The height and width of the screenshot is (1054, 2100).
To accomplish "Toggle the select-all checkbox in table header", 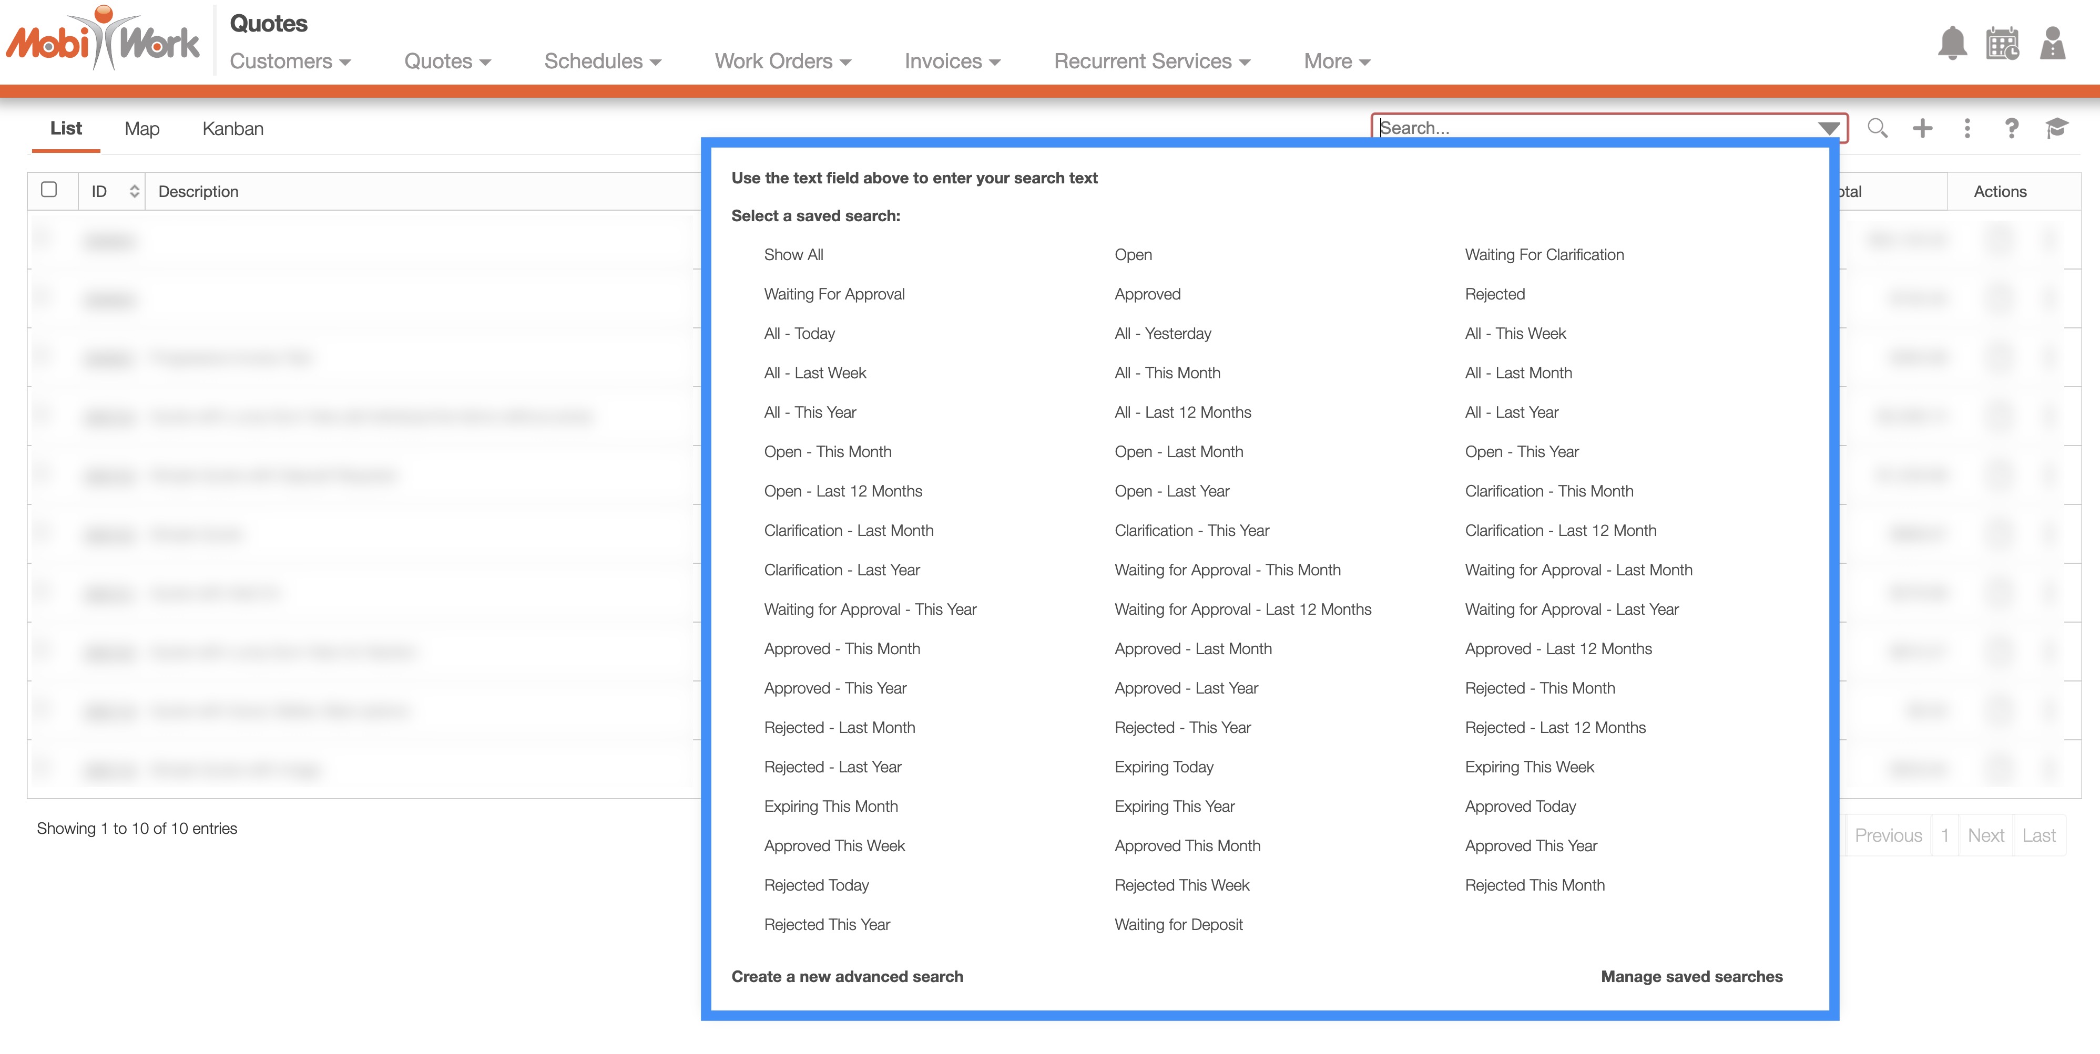I will pyautogui.click(x=49, y=190).
